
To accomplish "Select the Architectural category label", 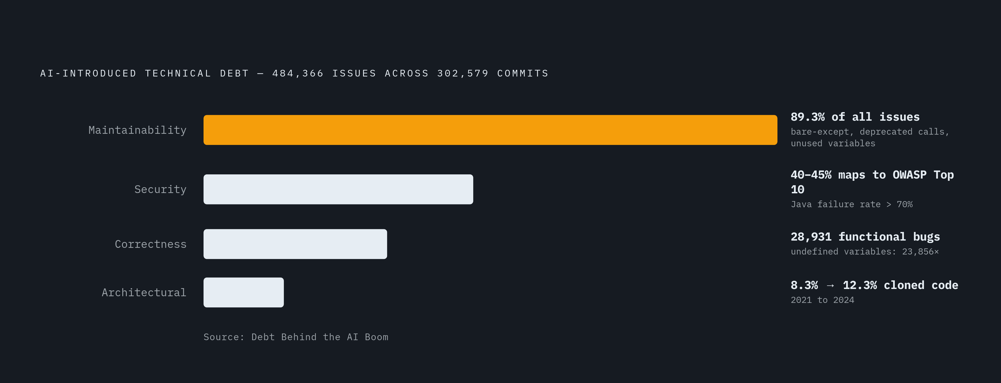I will coord(144,292).
